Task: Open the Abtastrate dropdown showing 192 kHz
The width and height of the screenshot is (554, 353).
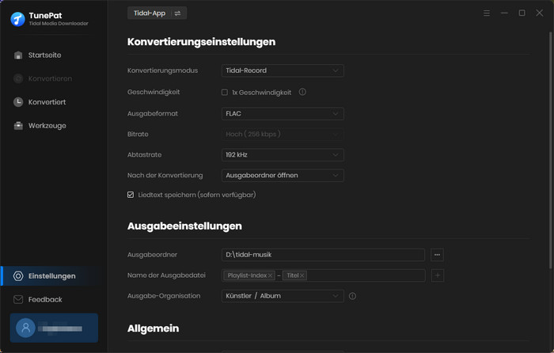Action: point(283,155)
